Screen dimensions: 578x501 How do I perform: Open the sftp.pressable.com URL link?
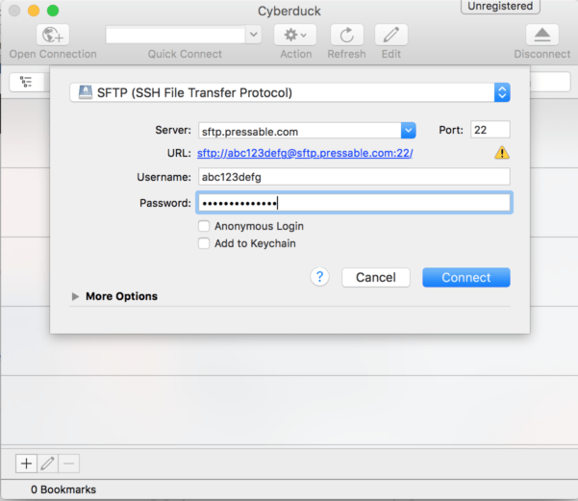tap(305, 153)
